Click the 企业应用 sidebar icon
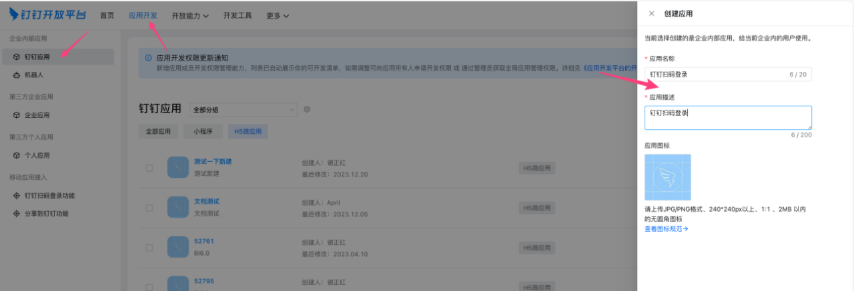 click(x=17, y=115)
